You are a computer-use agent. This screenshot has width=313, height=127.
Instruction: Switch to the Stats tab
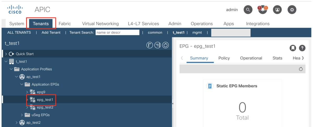[x=277, y=58]
